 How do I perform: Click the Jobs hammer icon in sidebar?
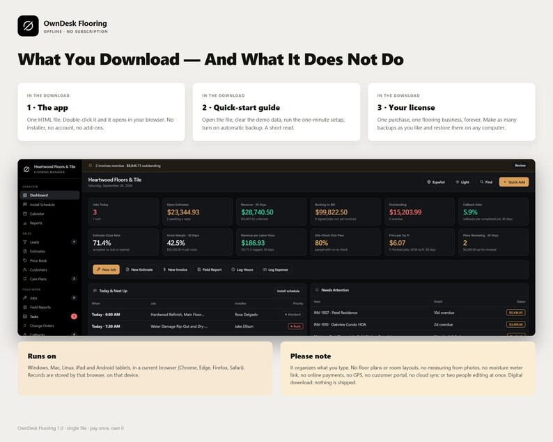[x=25, y=298]
